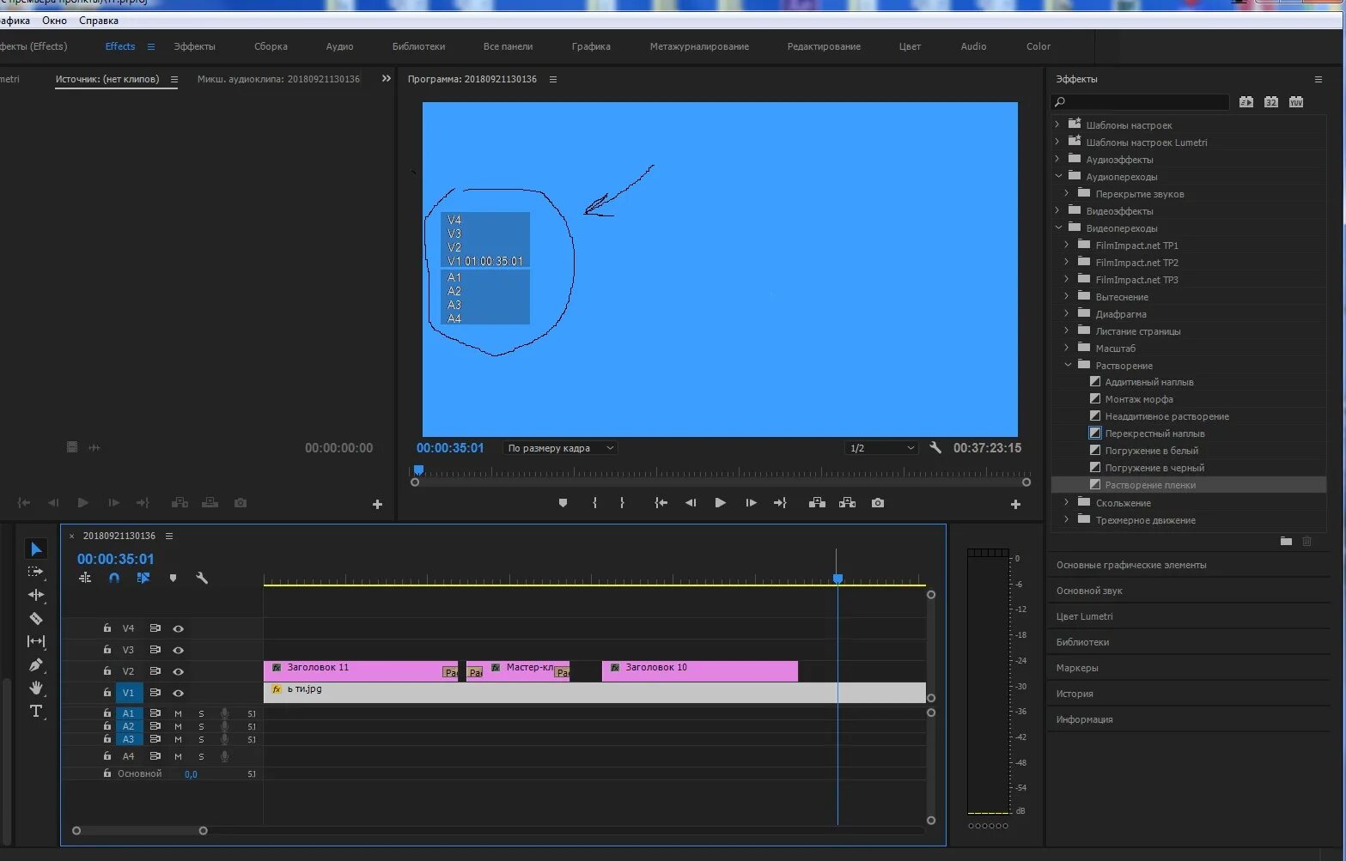Collapse the Видеопереходы folder
Image resolution: width=1346 pixels, height=861 pixels.
(x=1058, y=227)
